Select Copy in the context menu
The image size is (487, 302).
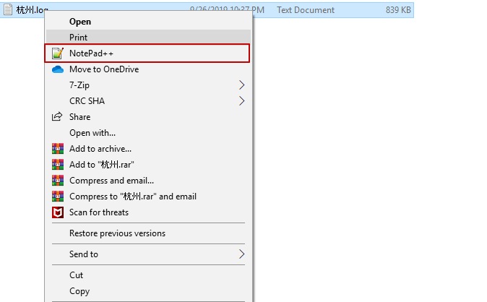click(x=79, y=291)
